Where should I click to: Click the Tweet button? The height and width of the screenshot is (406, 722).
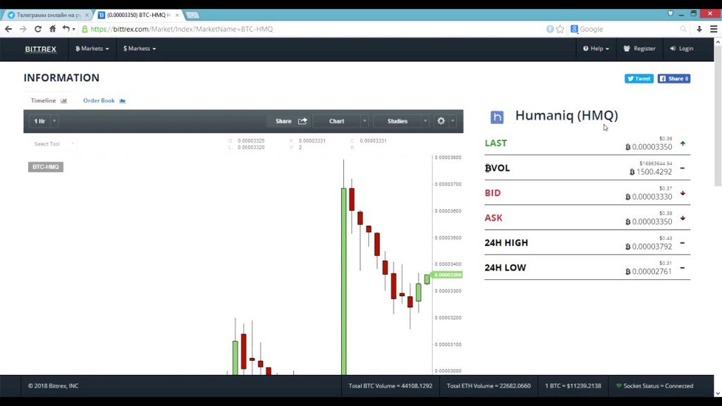point(639,79)
